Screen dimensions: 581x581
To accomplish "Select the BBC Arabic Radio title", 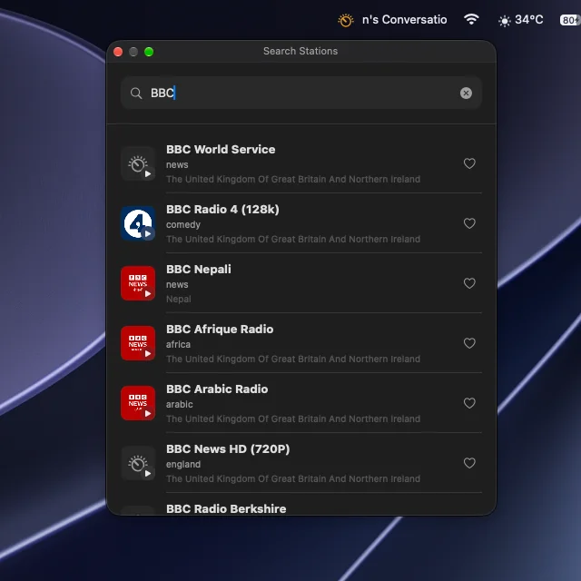I will point(217,389).
